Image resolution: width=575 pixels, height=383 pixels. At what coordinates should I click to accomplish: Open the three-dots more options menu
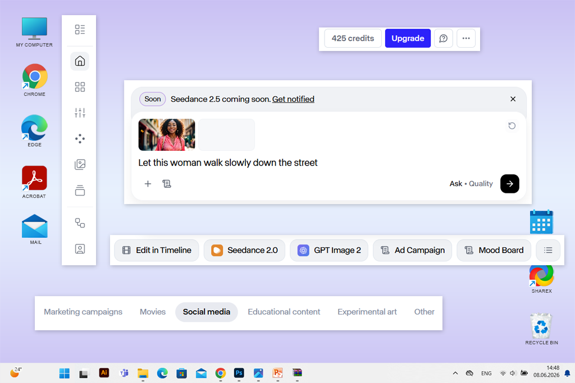[466, 38]
